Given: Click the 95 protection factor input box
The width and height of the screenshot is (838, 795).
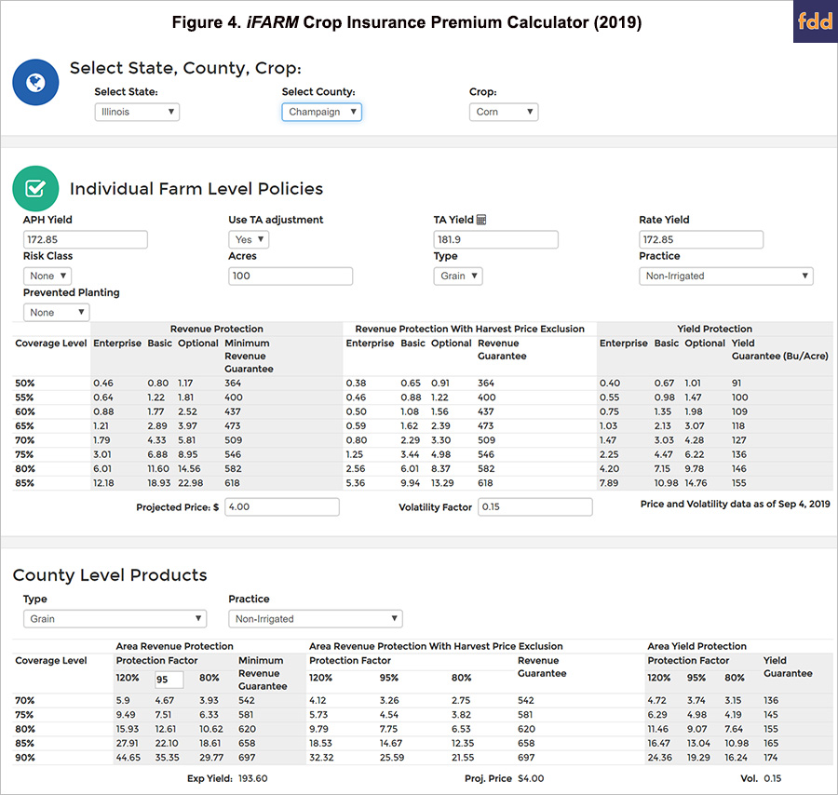Looking at the screenshot, I should (x=169, y=679).
